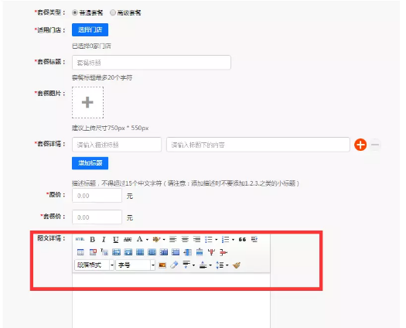Image resolution: width=406 pixels, height=328 pixels.
Task: Click the red split-to-rows sideways fork icon
Action: point(223,252)
